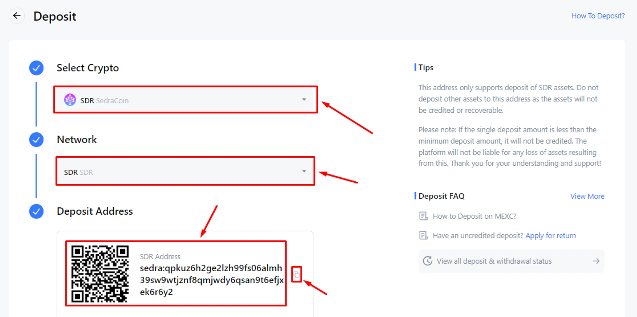Open How to Deposit on MEXC? article
Screen dimensions: 637x317
coord(474,216)
